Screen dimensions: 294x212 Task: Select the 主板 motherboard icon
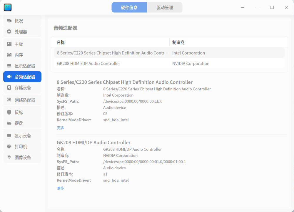9,44
